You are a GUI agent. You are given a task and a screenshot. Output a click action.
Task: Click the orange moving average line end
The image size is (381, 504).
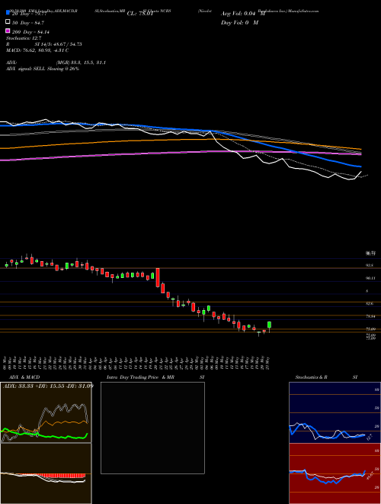pos(359,149)
